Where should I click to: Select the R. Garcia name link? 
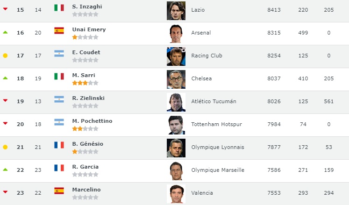85,167
